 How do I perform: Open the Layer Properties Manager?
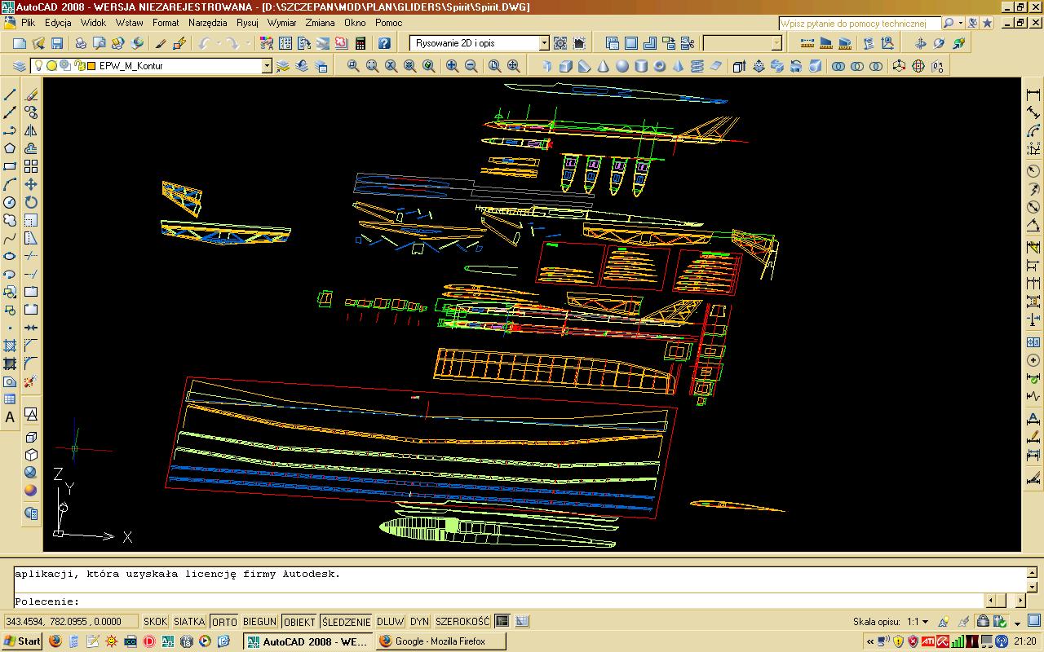click(x=20, y=66)
